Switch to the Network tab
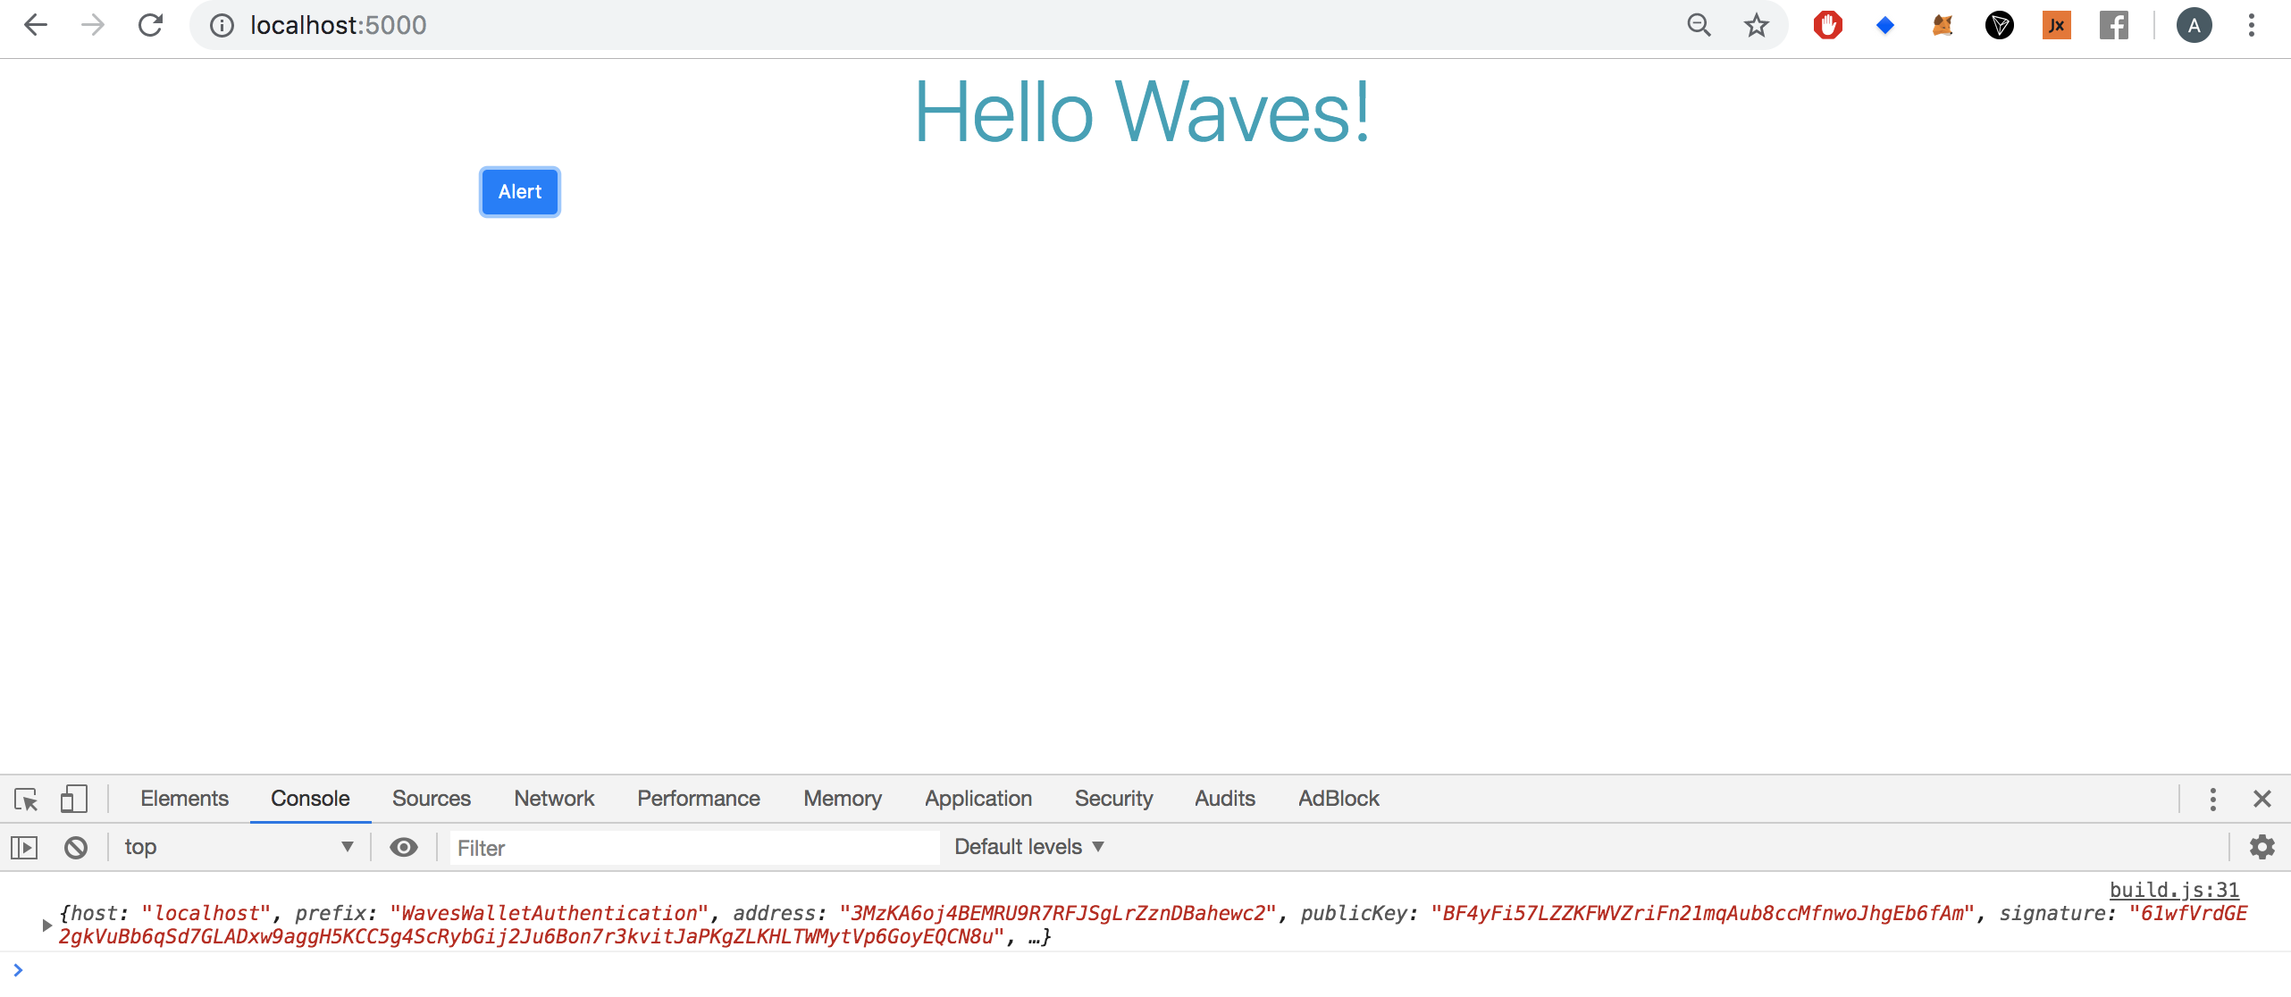The image size is (2291, 997). click(x=553, y=799)
